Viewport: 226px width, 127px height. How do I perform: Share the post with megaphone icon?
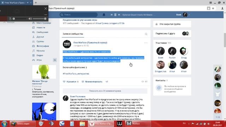tap(107, 81)
